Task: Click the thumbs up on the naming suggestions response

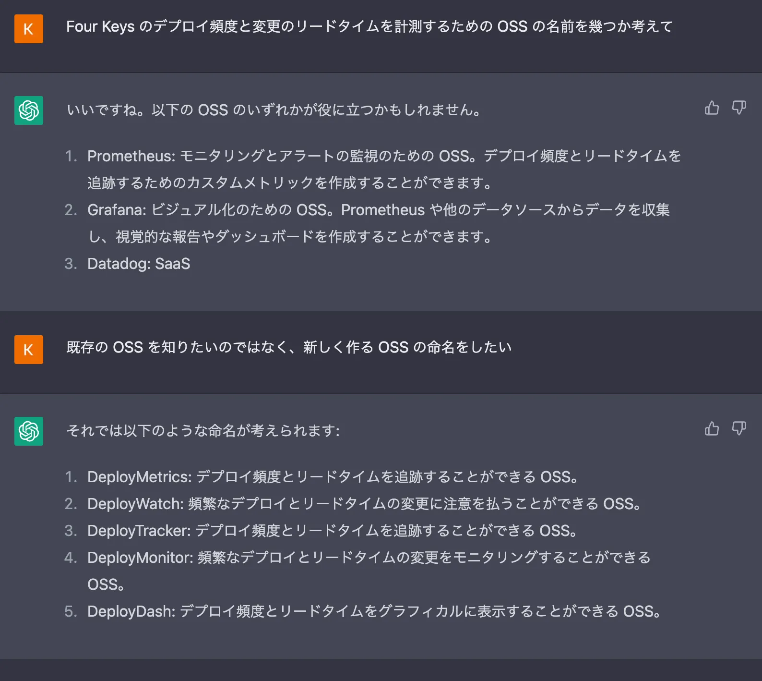Action: 712,429
